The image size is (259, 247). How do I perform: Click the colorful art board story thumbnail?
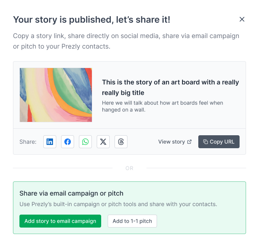[x=56, y=95]
